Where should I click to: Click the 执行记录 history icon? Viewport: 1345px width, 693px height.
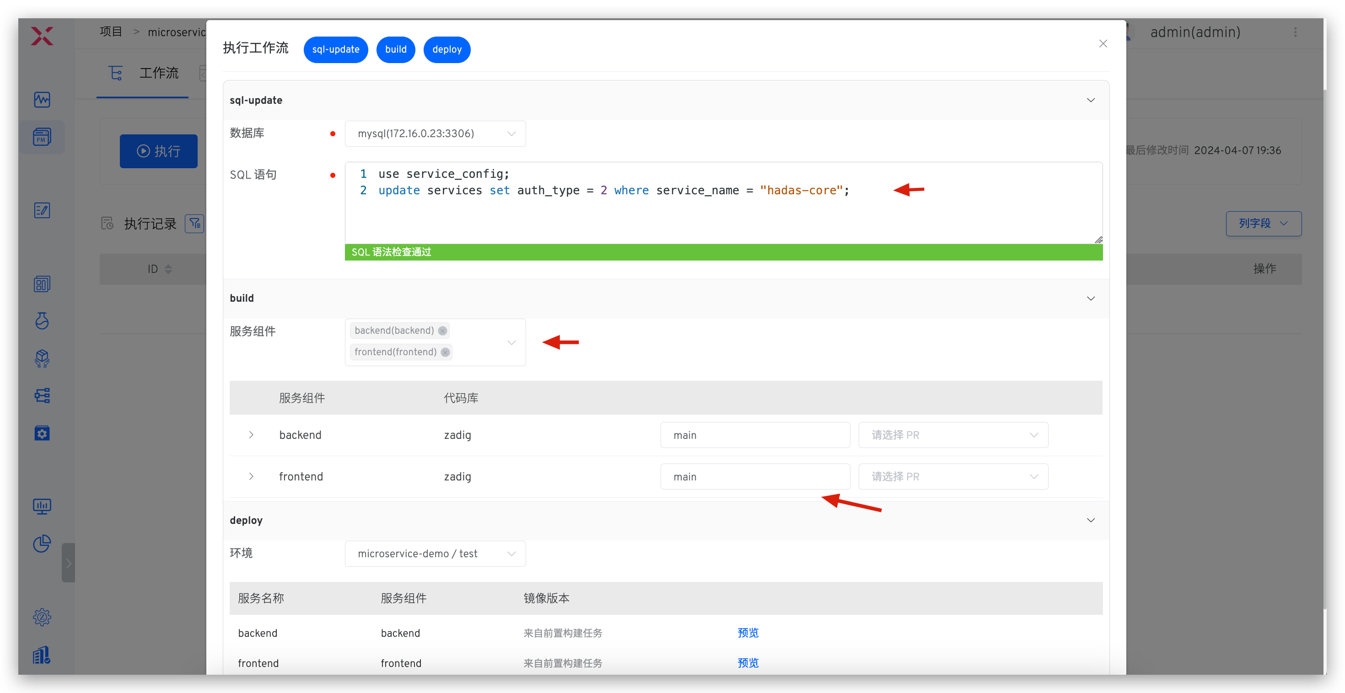pyautogui.click(x=107, y=224)
